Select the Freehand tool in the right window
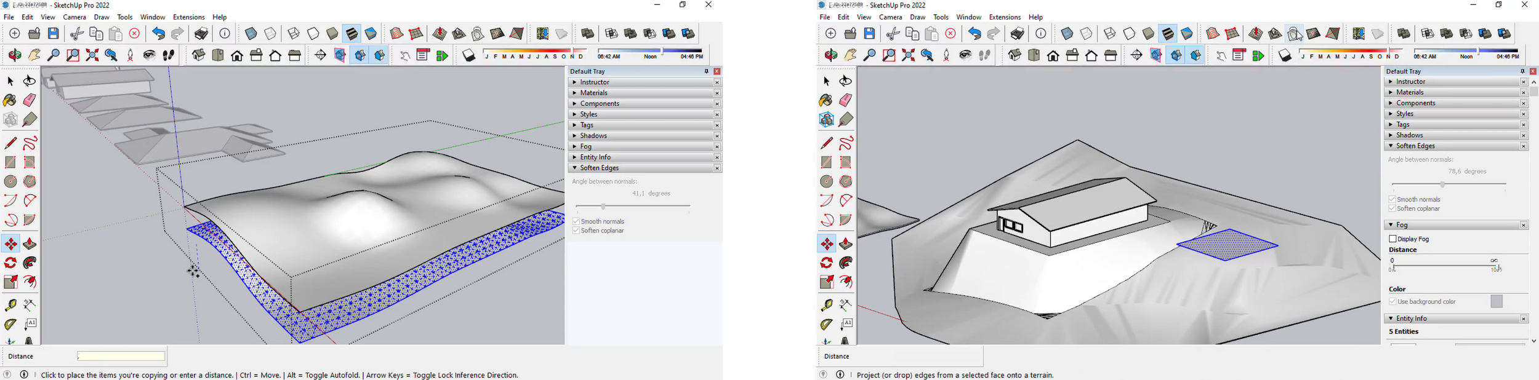 [846, 143]
